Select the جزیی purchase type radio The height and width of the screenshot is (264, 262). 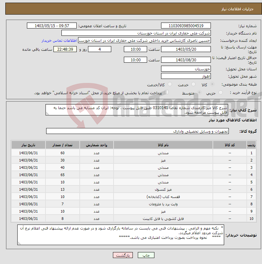tap(220, 93)
